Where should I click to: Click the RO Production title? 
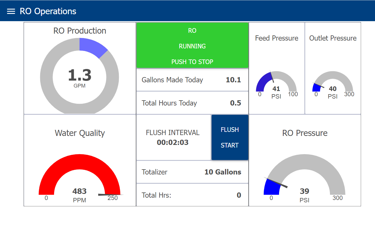[x=80, y=31]
